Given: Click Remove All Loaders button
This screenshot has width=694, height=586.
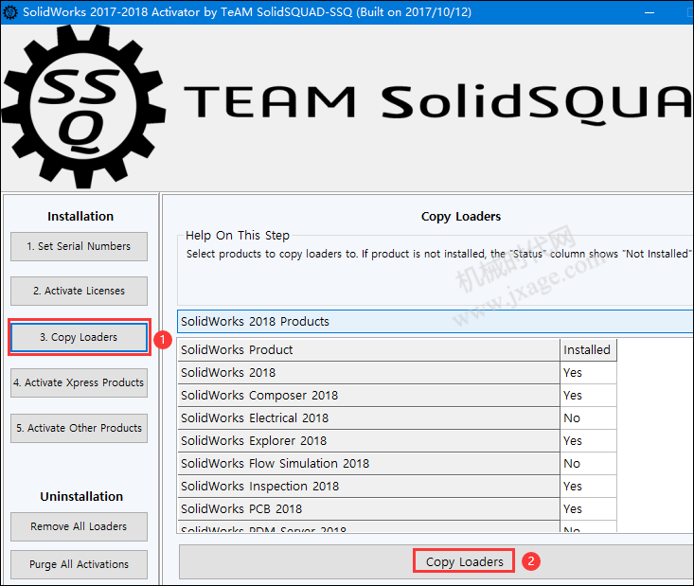Looking at the screenshot, I should pyautogui.click(x=79, y=526).
